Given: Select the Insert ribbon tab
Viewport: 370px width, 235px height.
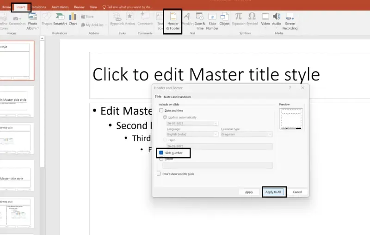Looking at the screenshot, I should coord(20,7).
